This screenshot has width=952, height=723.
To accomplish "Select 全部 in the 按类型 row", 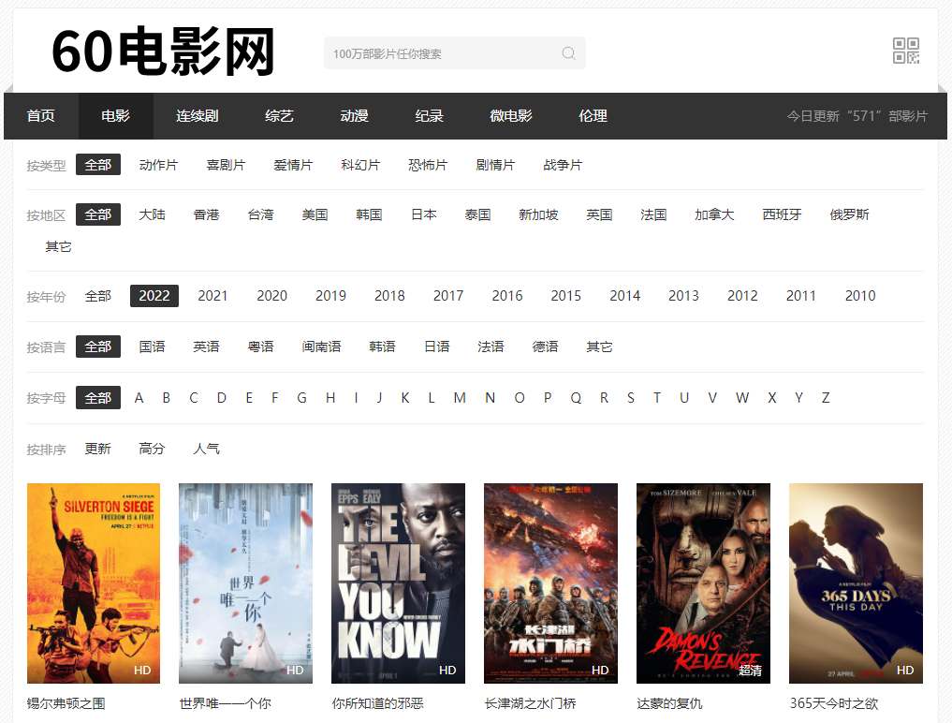I will (x=97, y=165).
